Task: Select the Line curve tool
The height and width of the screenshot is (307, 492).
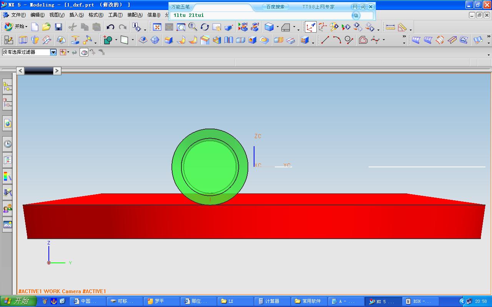Action: 325,40
